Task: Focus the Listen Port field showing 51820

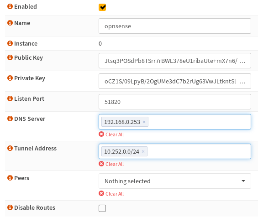Action: (175, 102)
